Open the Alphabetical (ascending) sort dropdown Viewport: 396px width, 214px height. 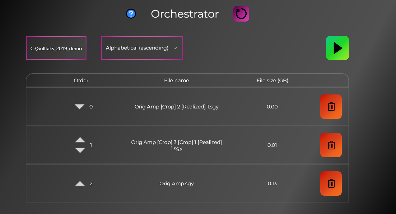coord(142,48)
